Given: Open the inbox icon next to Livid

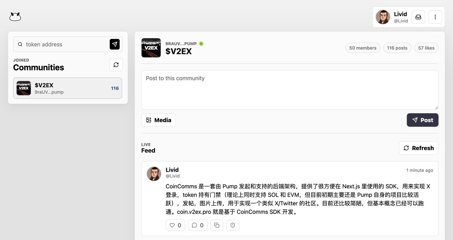Looking at the screenshot, I should [418, 17].
